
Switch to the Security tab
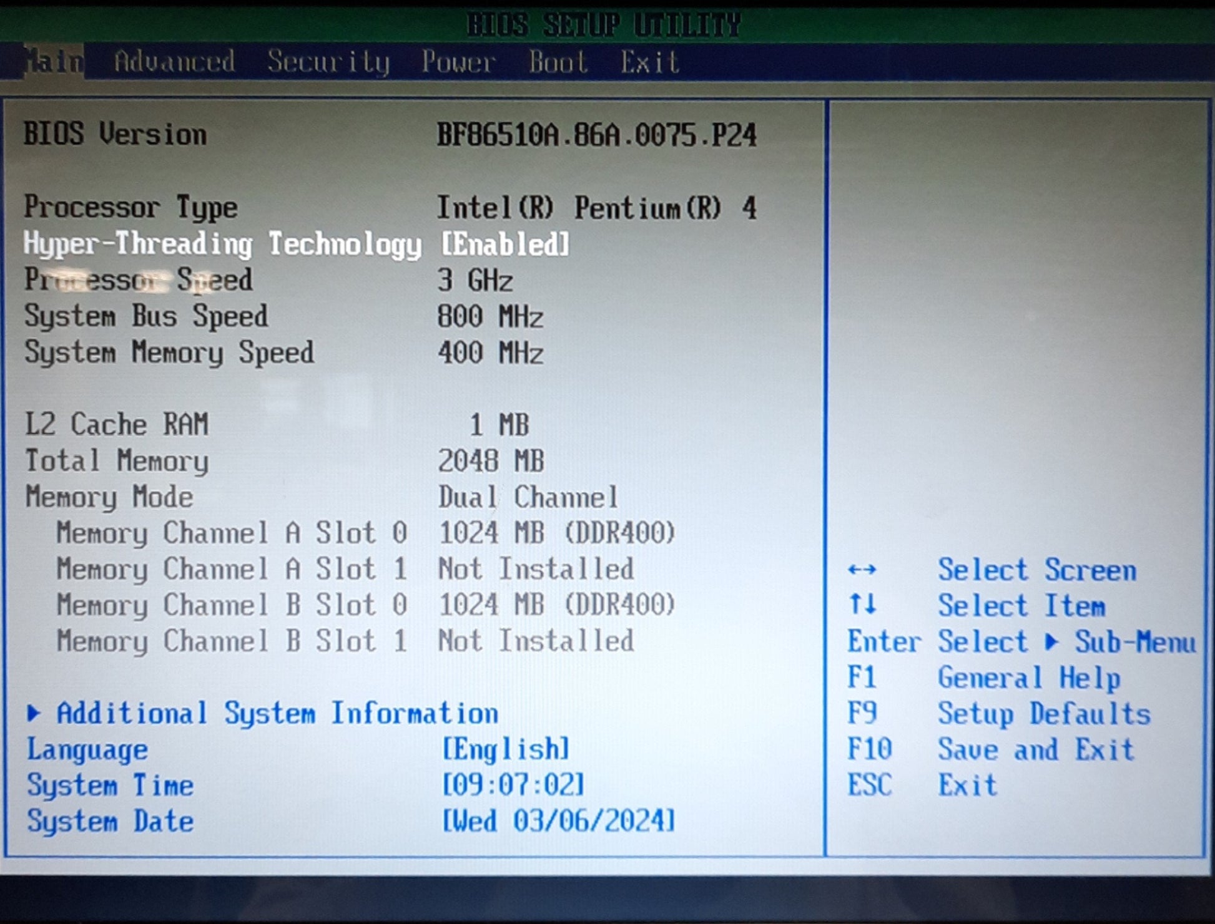point(328,62)
